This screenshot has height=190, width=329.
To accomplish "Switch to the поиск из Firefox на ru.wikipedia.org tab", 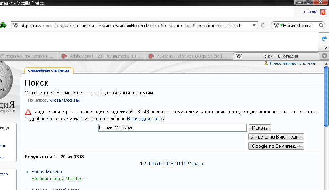I will (189, 56).
